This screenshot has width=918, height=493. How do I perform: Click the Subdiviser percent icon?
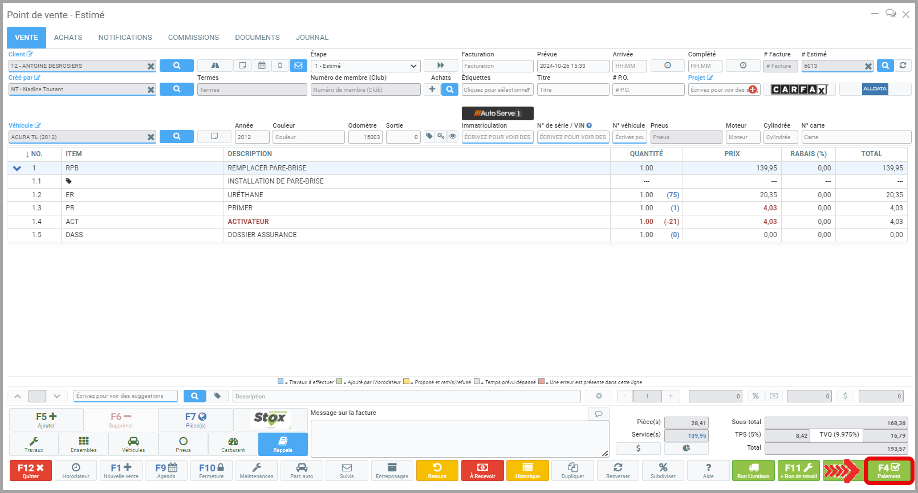pyautogui.click(x=663, y=471)
